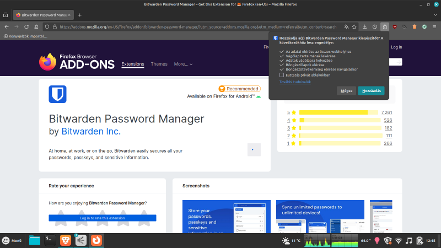This screenshot has width=441, height=248.
Task: Click the search submit arrow in header
Action: [398, 62]
